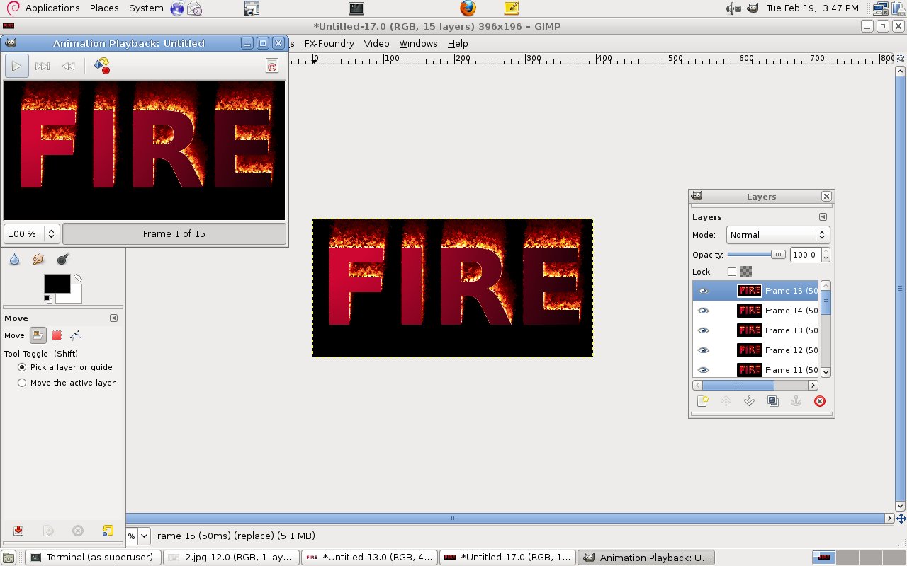Viewport: 907px width, 566px height.
Task: Enable alpha channel lock checkbox
Action: tap(731, 271)
